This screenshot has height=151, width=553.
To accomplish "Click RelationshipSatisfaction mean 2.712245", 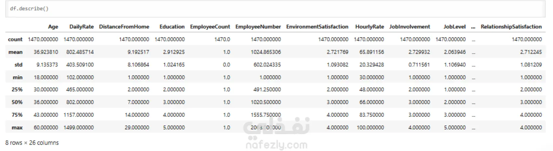I will click(x=531, y=52).
